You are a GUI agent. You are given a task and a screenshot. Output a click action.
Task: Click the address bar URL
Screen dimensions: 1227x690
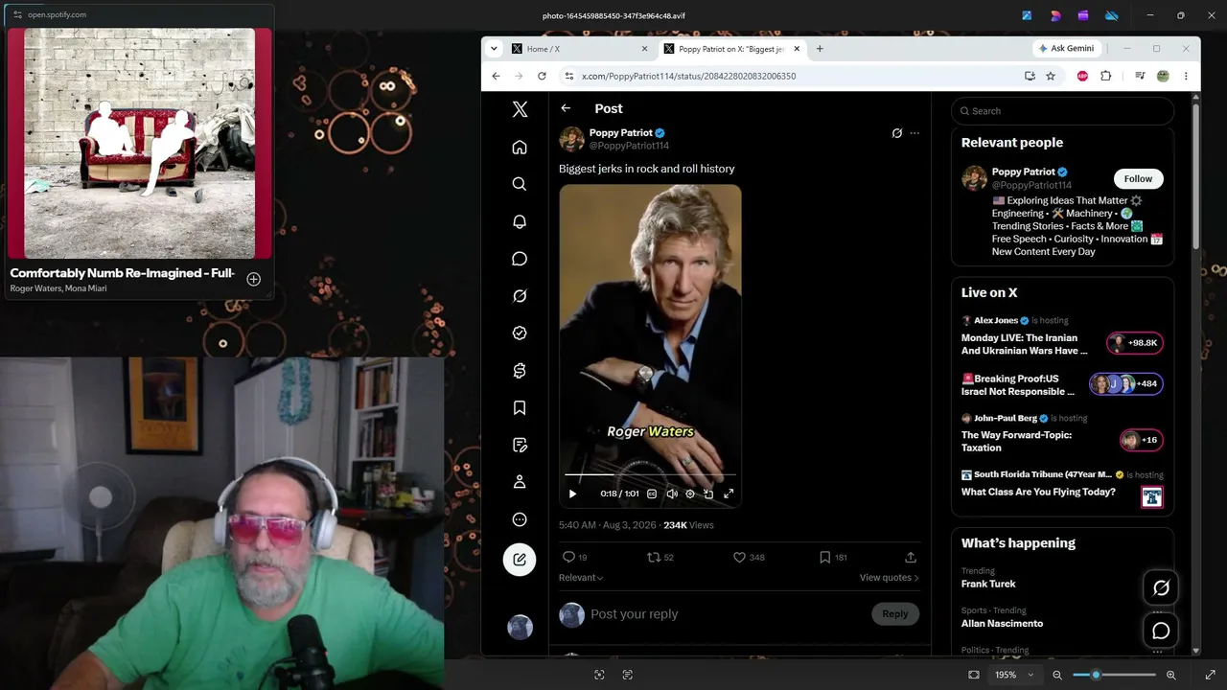coord(688,76)
